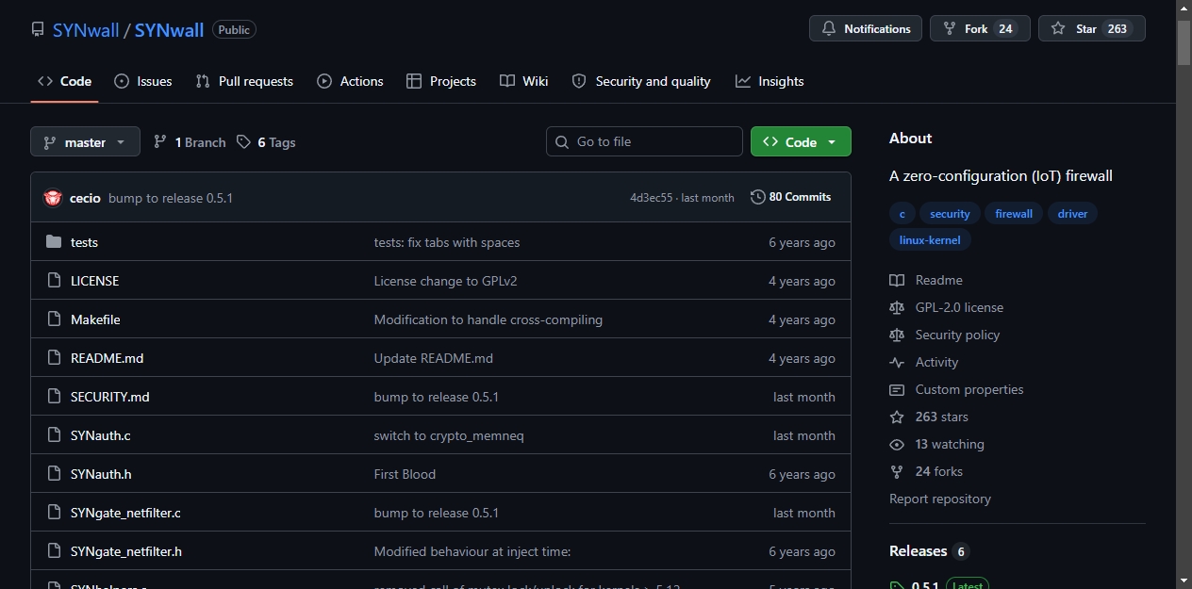
Task: View the 13 watching link
Action: [936, 444]
